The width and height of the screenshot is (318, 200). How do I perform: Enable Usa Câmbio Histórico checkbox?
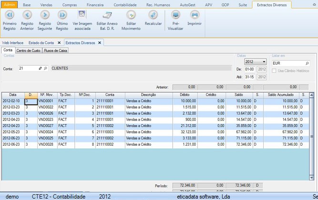click(274, 71)
